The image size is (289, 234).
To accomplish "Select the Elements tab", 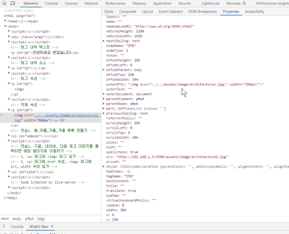I will click(x=31, y=3).
